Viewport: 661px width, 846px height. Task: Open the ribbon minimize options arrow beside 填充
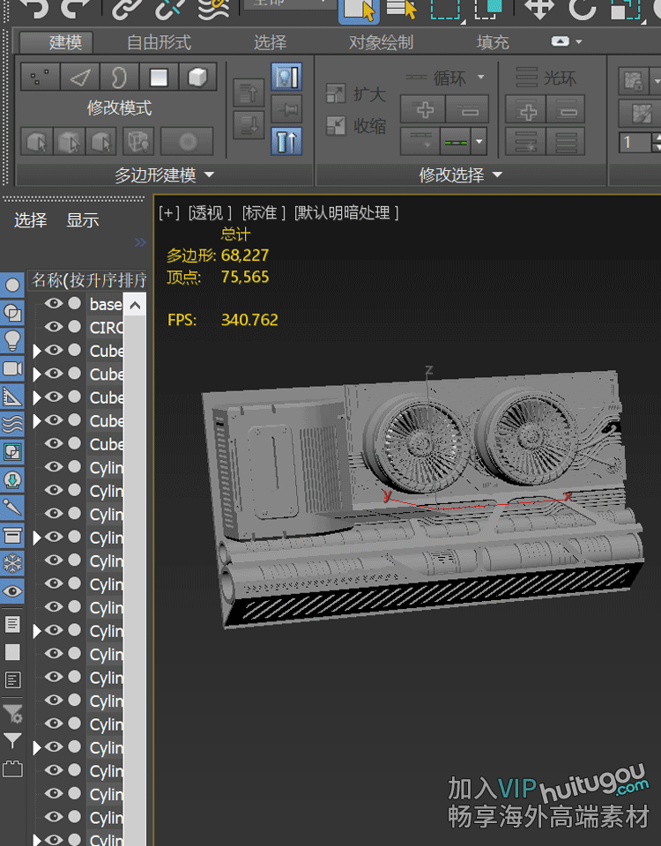pyautogui.click(x=579, y=41)
